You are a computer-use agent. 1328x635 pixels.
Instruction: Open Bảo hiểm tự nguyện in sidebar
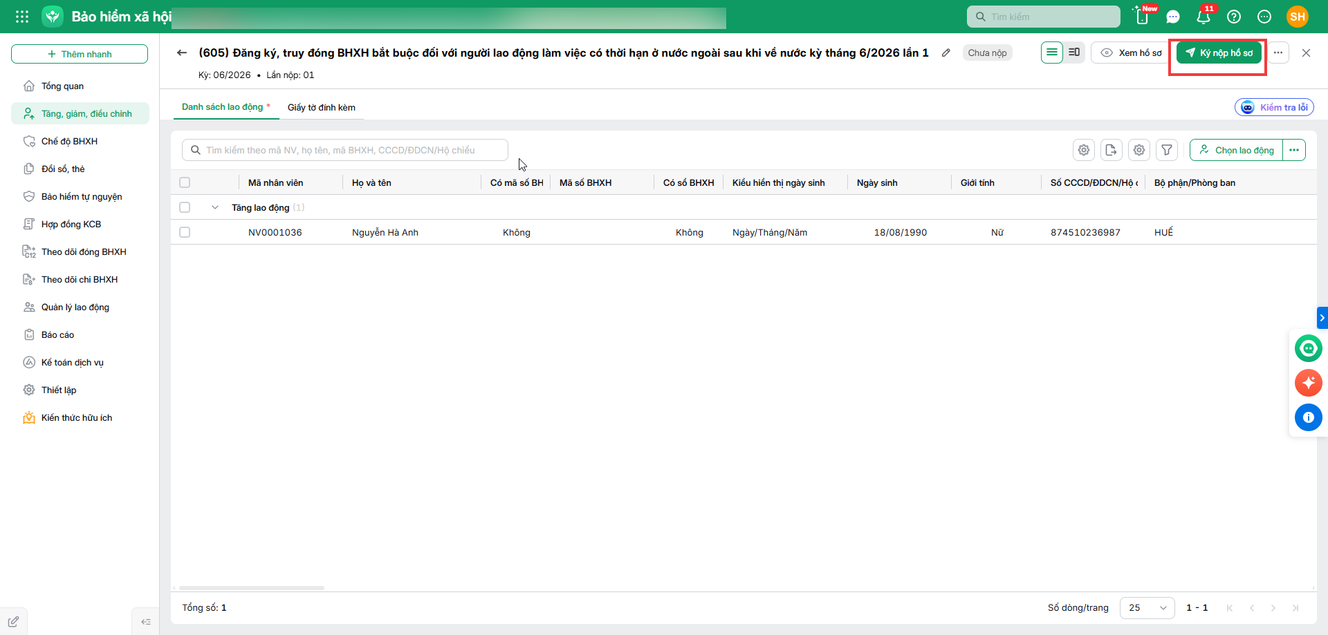[80, 196]
